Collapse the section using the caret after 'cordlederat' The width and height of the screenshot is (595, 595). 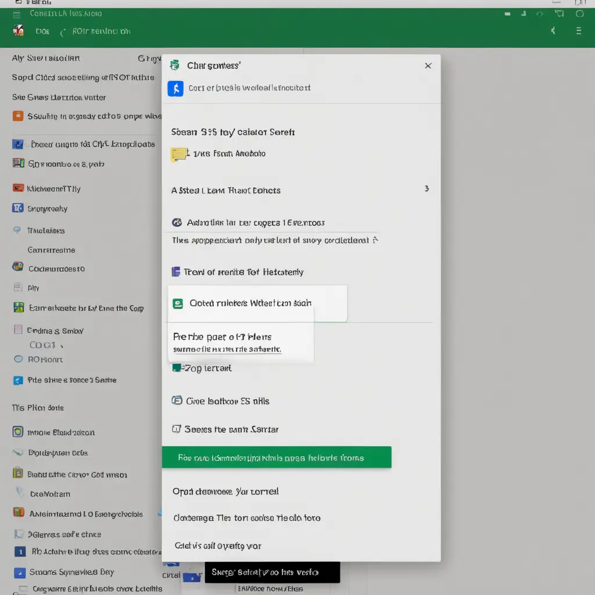(375, 239)
